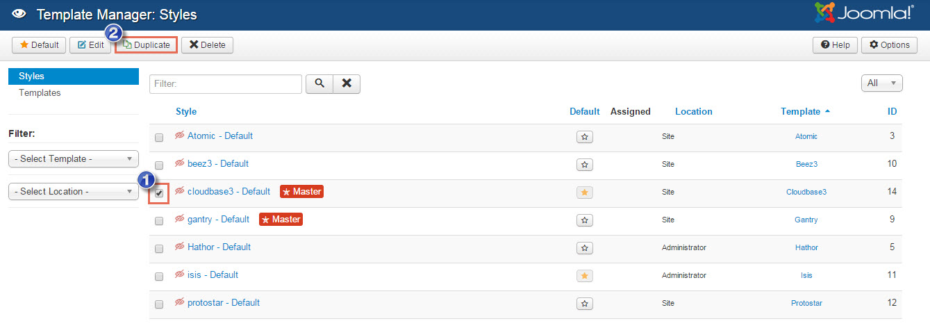Screen dimensions: 930x328
Task: Click the Edit toolbar button
Action: [x=90, y=44]
